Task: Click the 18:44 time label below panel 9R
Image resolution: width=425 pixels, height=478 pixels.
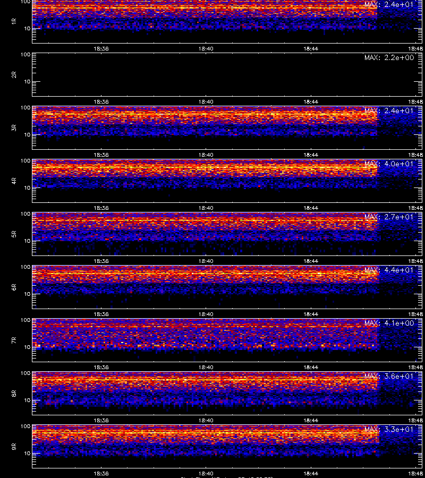Action: coord(311,473)
